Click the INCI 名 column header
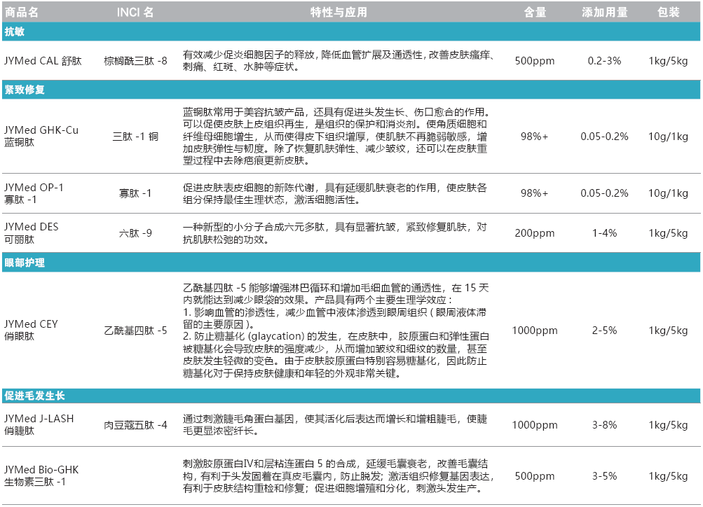Image resolution: width=703 pixels, height=507 pixels. point(135,12)
